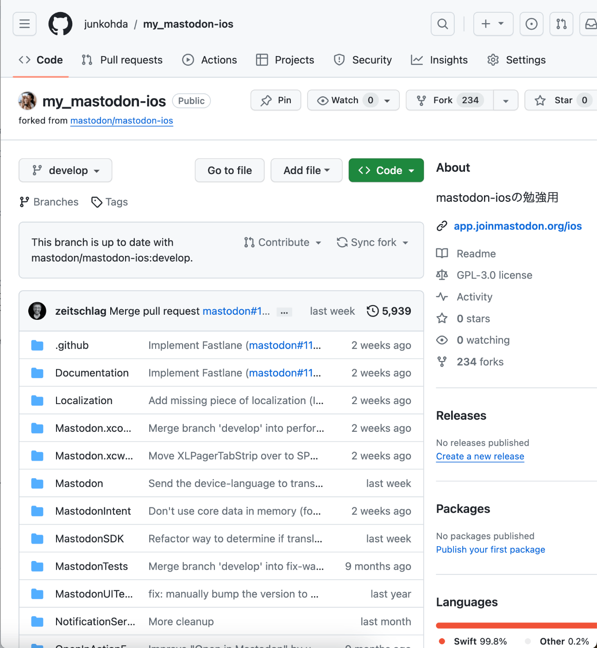This screenshot has height=648, width=597.
Task: Click my_mastodon-ios breadcrumb link
Action: [188, 24]
